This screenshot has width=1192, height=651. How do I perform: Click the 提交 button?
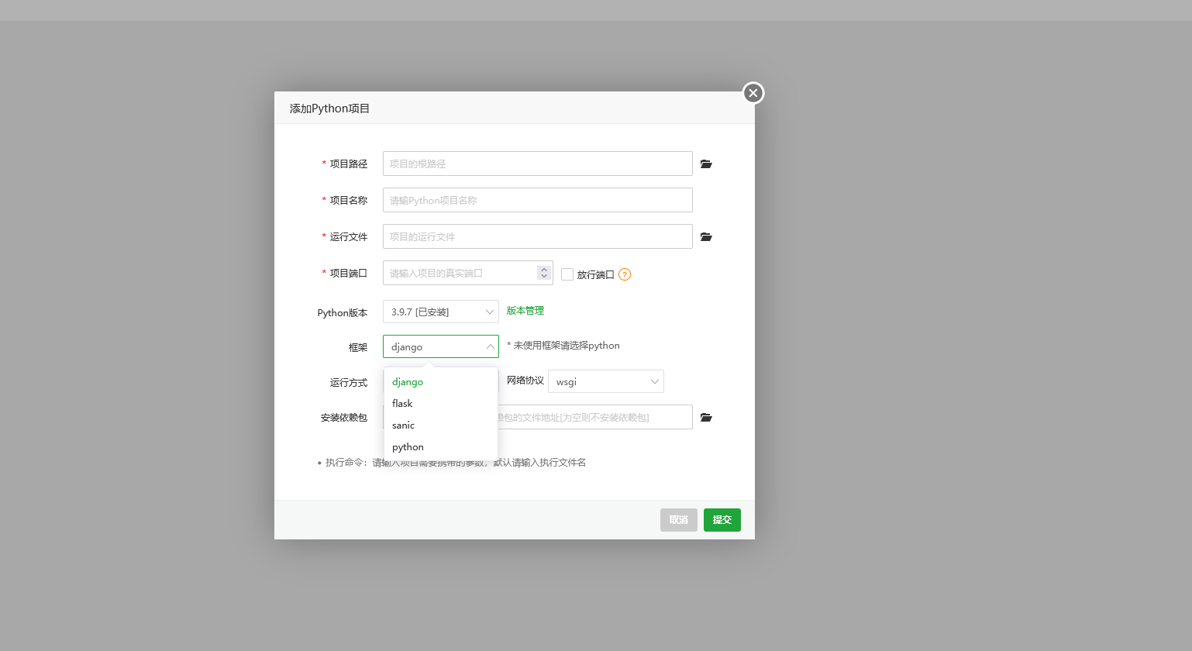[722, 520]
